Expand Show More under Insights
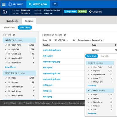The height and width of the screenshot is (117, 117). tap(11, 67)
